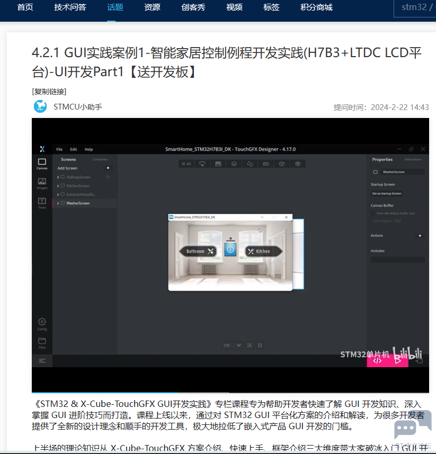The height and width of the screenshot is (454, 436).
Task: Expand the ExtractorHoodSc... tree node
Action: [x=58, y=195]
